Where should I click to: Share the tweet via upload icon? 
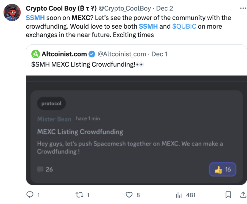[x=244, y=195]
